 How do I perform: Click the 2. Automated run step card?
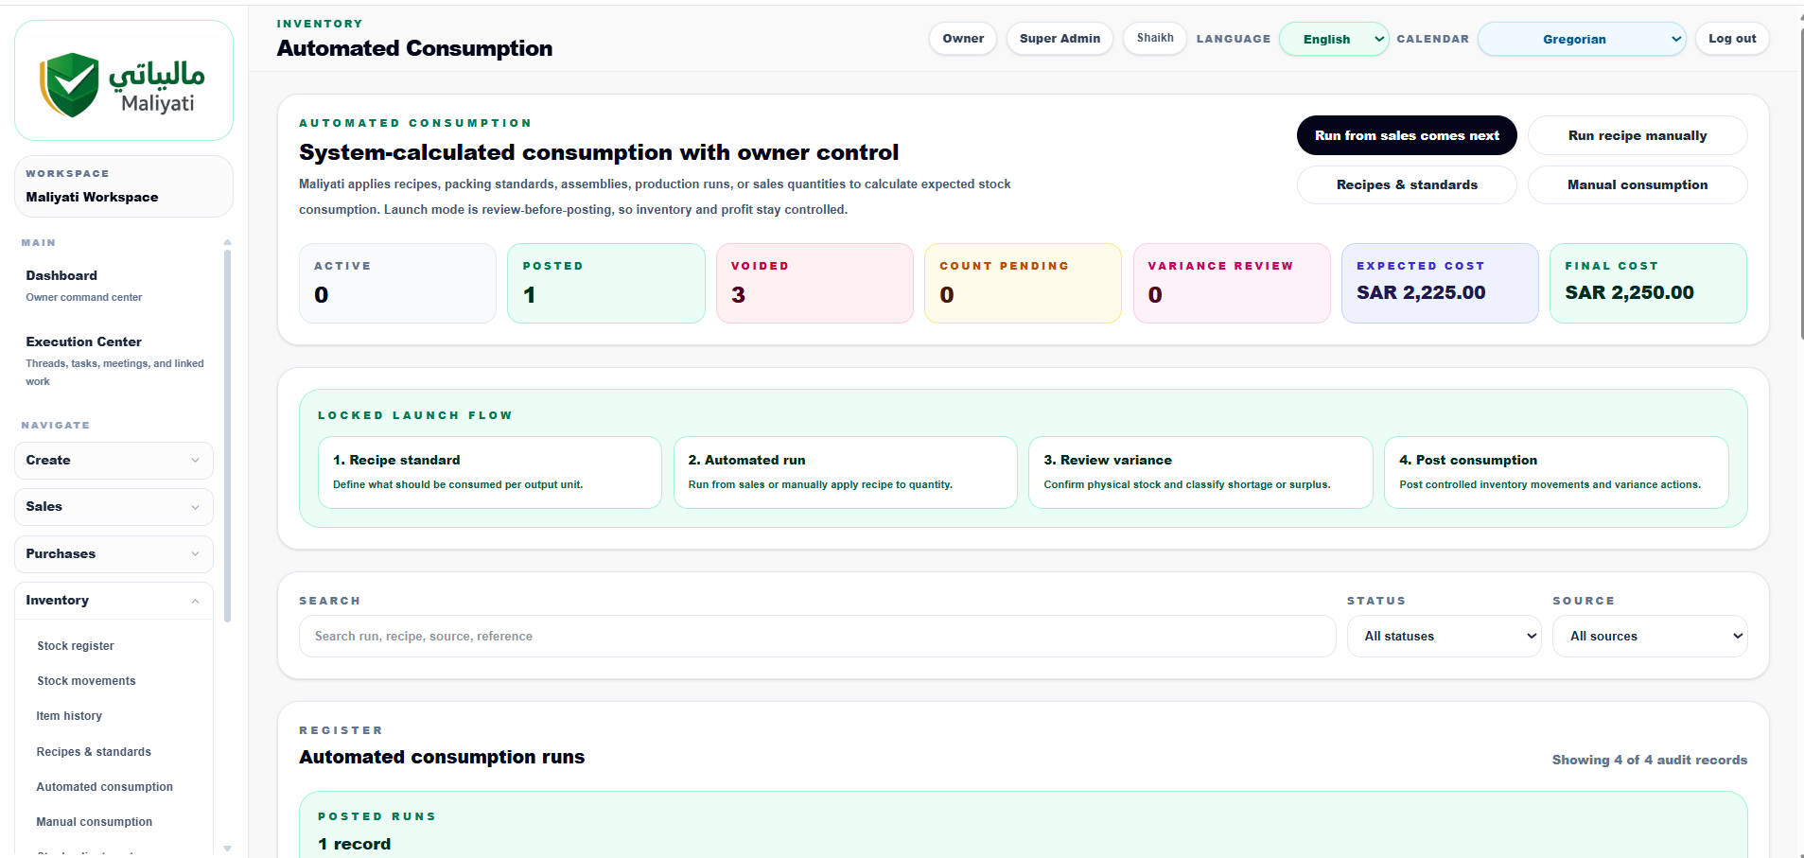846,472
